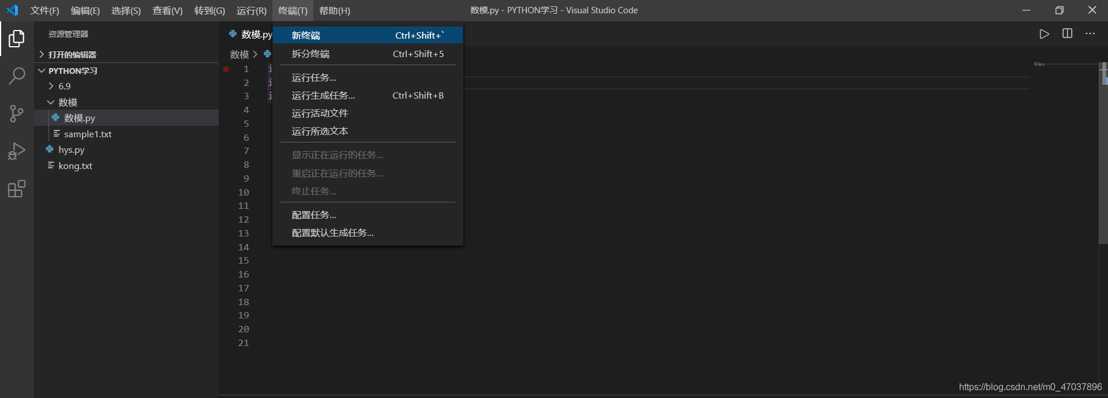Image resolution: width=1108 pixels, height=398 pixels.
Task: Open the 选择(S) menu
Action: [126, 10]
